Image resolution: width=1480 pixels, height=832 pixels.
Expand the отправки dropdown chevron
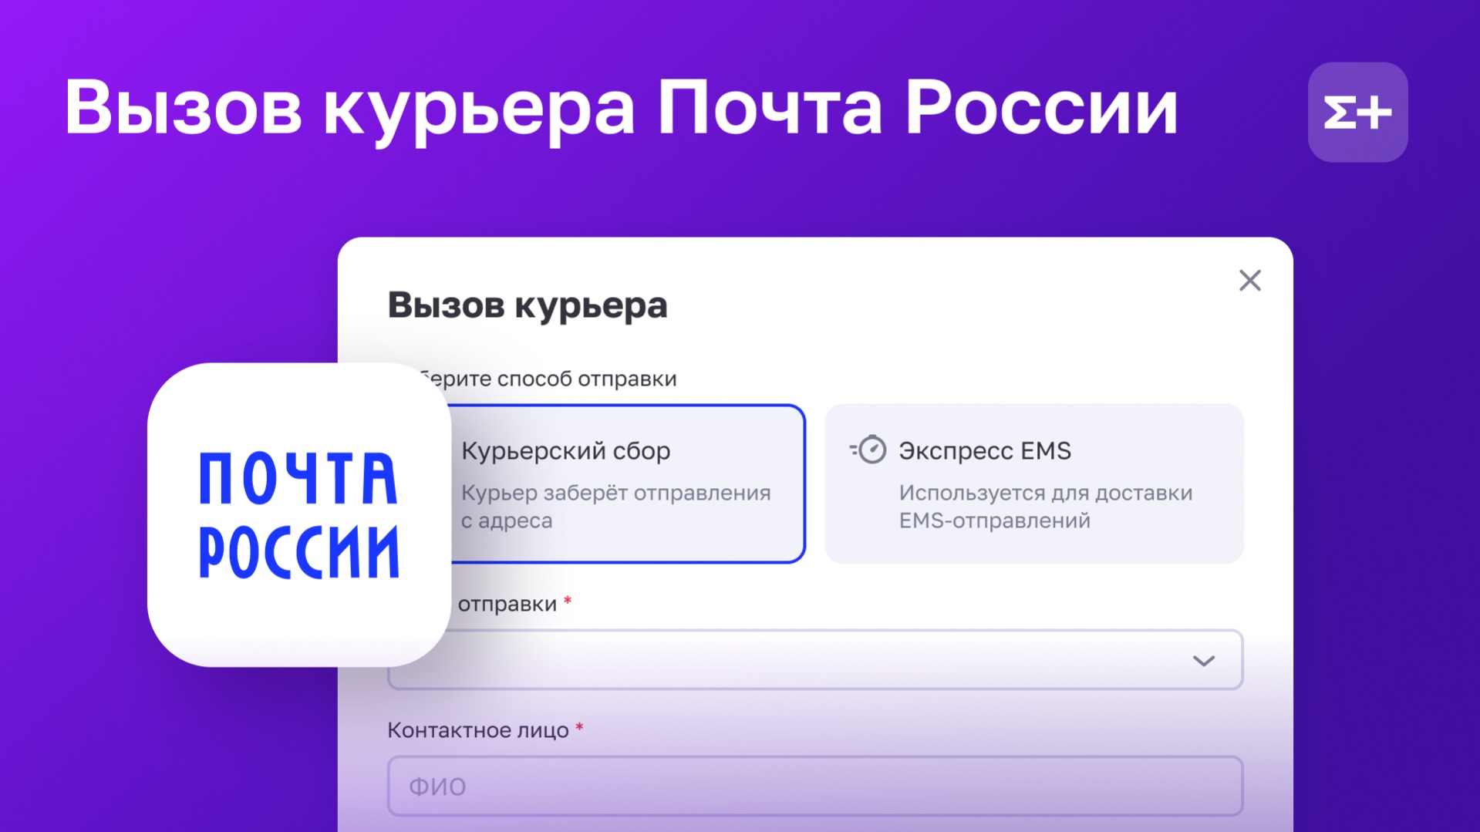(1203, 661)
